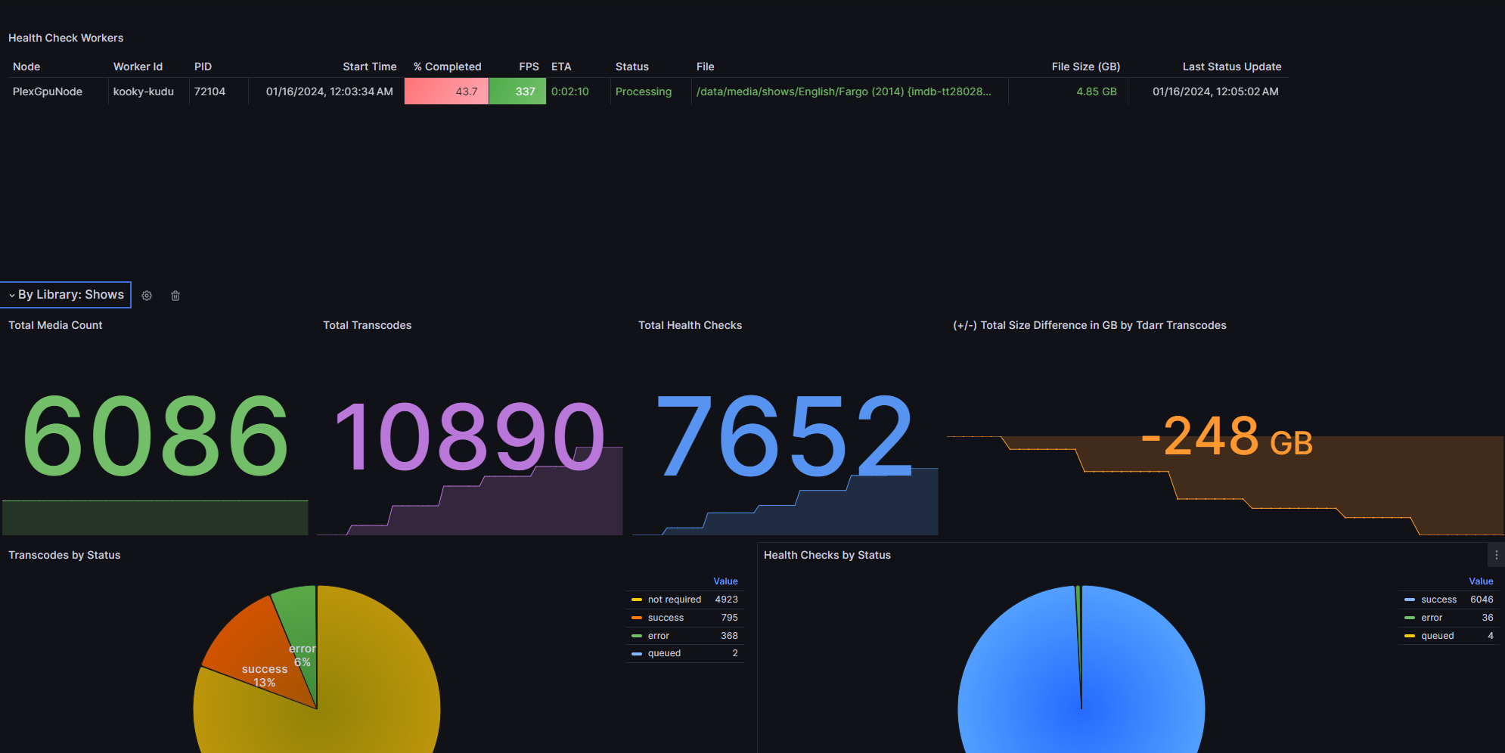Open the Total Health Checks panel title
Screen dimensions: 1505x753
(x=690, y=325)
